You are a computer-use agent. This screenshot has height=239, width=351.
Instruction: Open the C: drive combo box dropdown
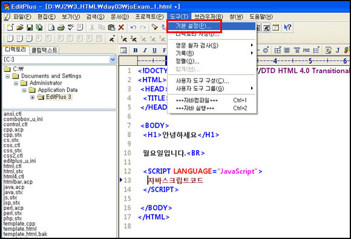113,60
